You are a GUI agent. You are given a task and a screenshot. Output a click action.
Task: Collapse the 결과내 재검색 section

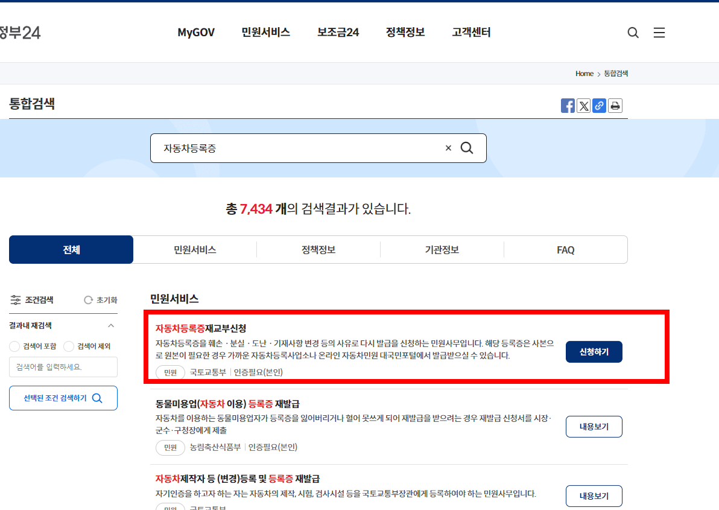pos(112,325)
